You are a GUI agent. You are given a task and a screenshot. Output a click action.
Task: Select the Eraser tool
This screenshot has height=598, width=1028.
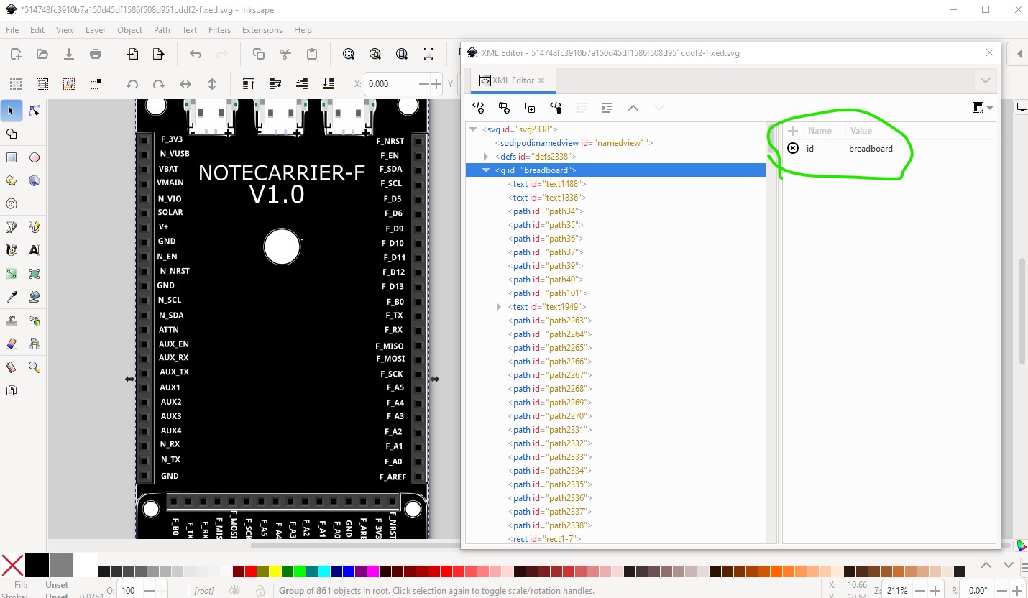(x=11, y=344)
